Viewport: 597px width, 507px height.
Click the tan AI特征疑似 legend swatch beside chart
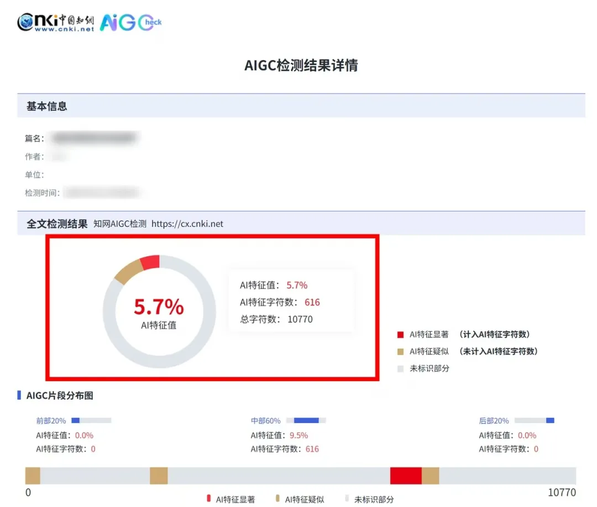[400, 352]
